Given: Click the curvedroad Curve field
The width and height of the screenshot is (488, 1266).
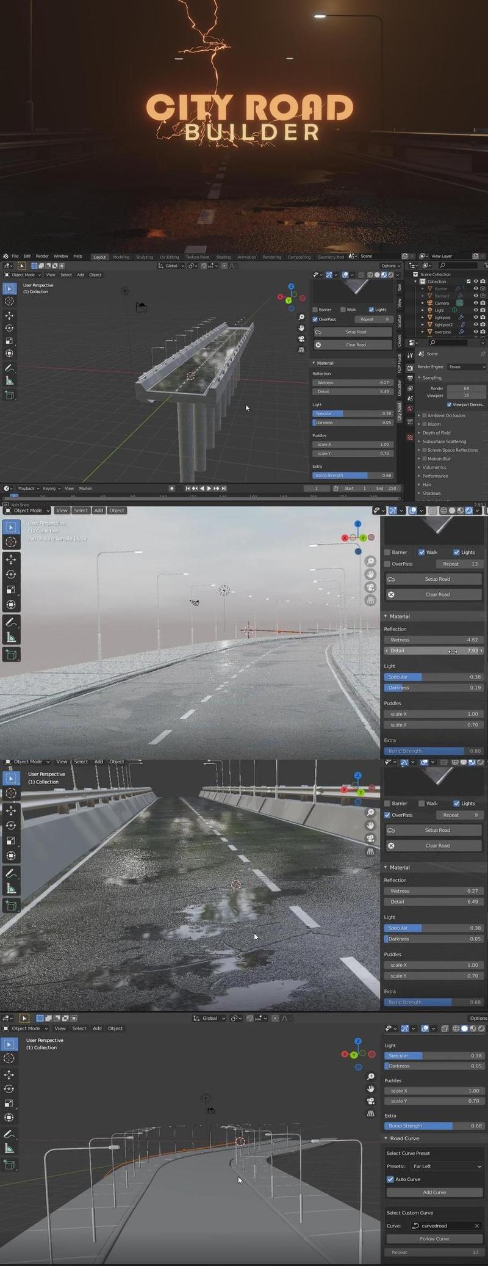Looking at the screenshot, I should coord(447,1226).
